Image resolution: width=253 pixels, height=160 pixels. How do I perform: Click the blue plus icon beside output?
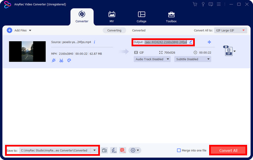[209, 42]
